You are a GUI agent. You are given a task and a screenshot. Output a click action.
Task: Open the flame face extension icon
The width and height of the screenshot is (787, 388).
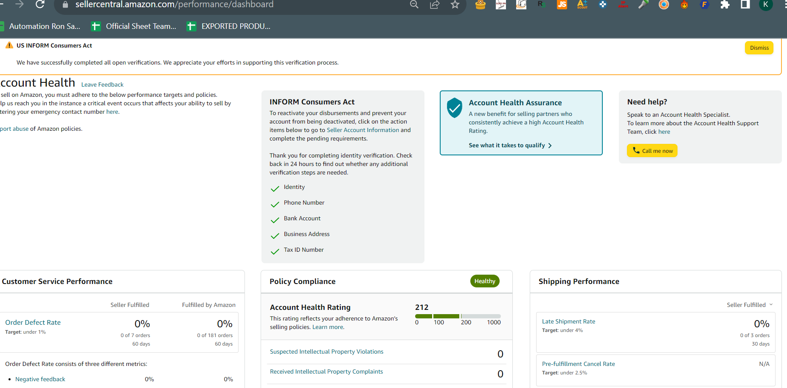(x=684, y=5)
